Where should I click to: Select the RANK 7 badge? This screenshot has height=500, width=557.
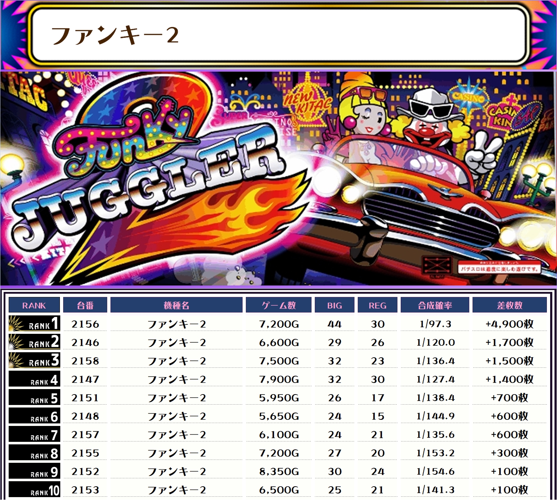(34, 435)
